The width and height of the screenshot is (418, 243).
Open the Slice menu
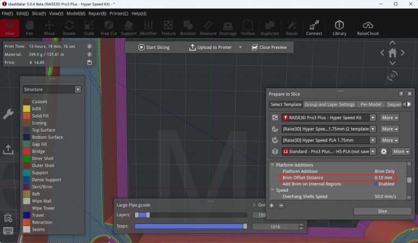(39, 13)
